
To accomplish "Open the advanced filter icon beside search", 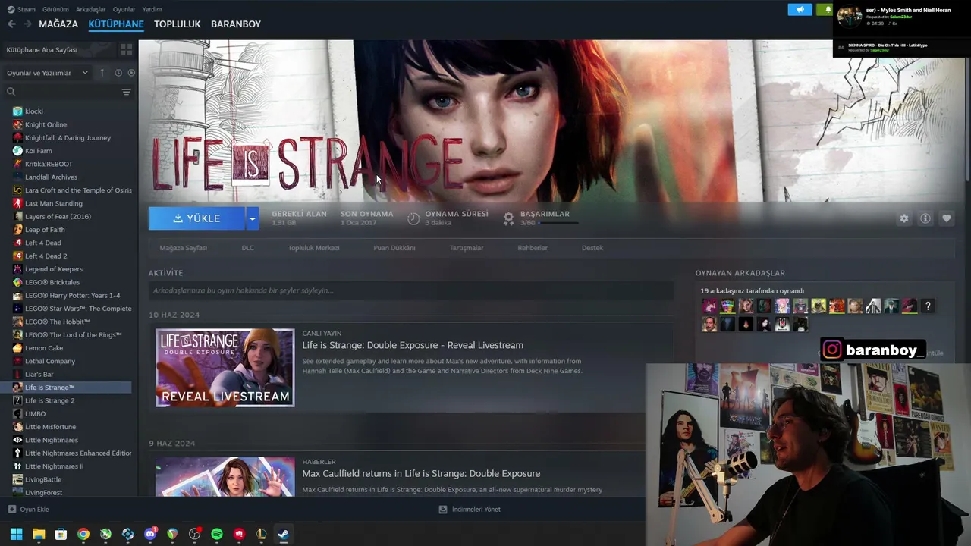I will (x=126, y=92).
